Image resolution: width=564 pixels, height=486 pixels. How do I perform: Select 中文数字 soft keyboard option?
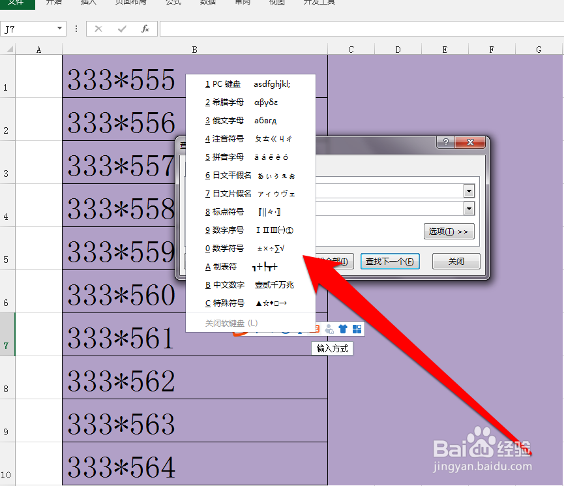tap(250, 285)
